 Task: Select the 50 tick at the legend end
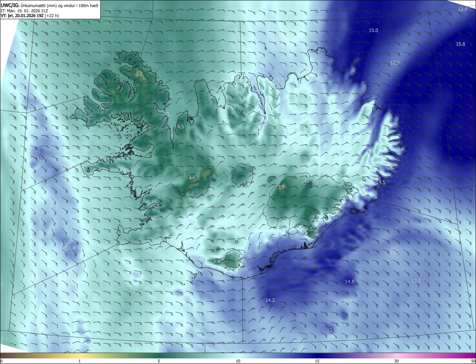473,361
